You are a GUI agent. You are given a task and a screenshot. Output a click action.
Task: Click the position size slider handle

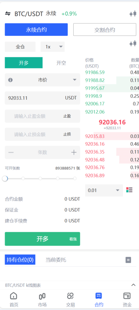click(5, 179)
